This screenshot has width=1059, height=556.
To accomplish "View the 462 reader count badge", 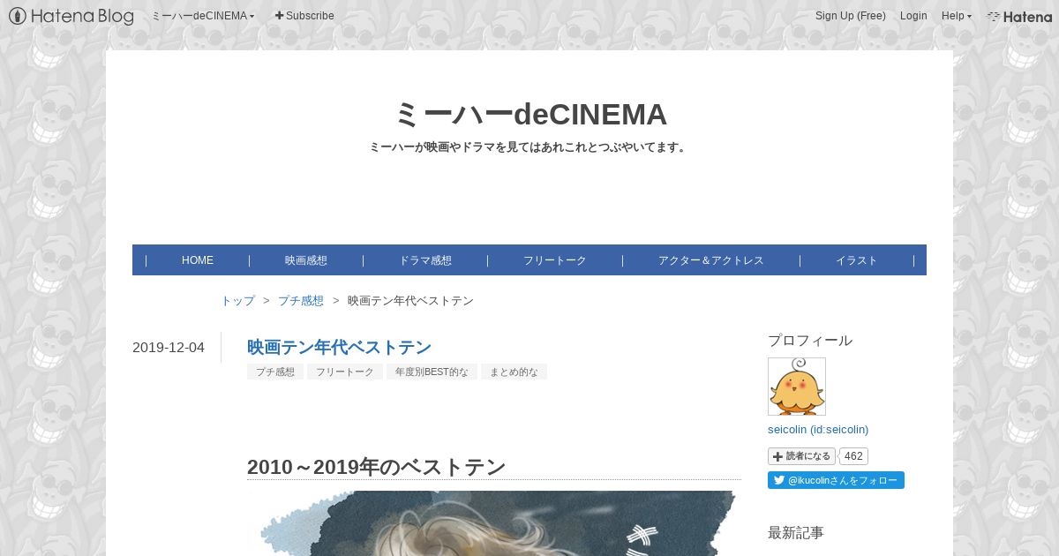I will (x=853, y=456).
